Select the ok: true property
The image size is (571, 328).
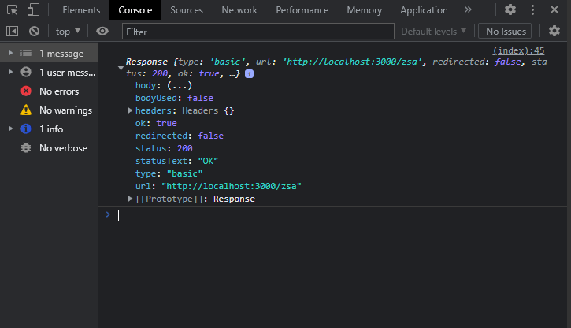click(x=156, y=123)
